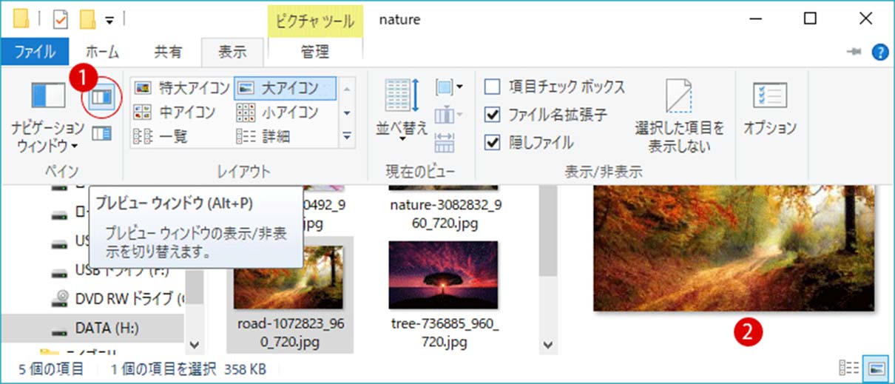Click the nature-3082832_960_720.jpg file name

coord(446,212)
